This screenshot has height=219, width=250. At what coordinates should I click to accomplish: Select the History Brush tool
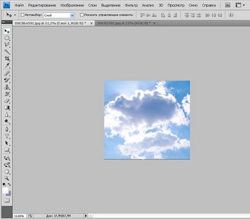point(7,94)
